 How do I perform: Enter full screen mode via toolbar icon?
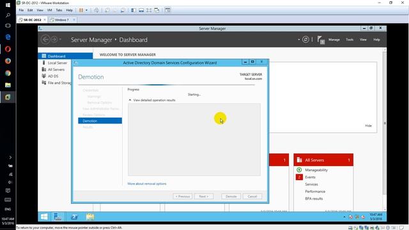[x=149, y=10]
